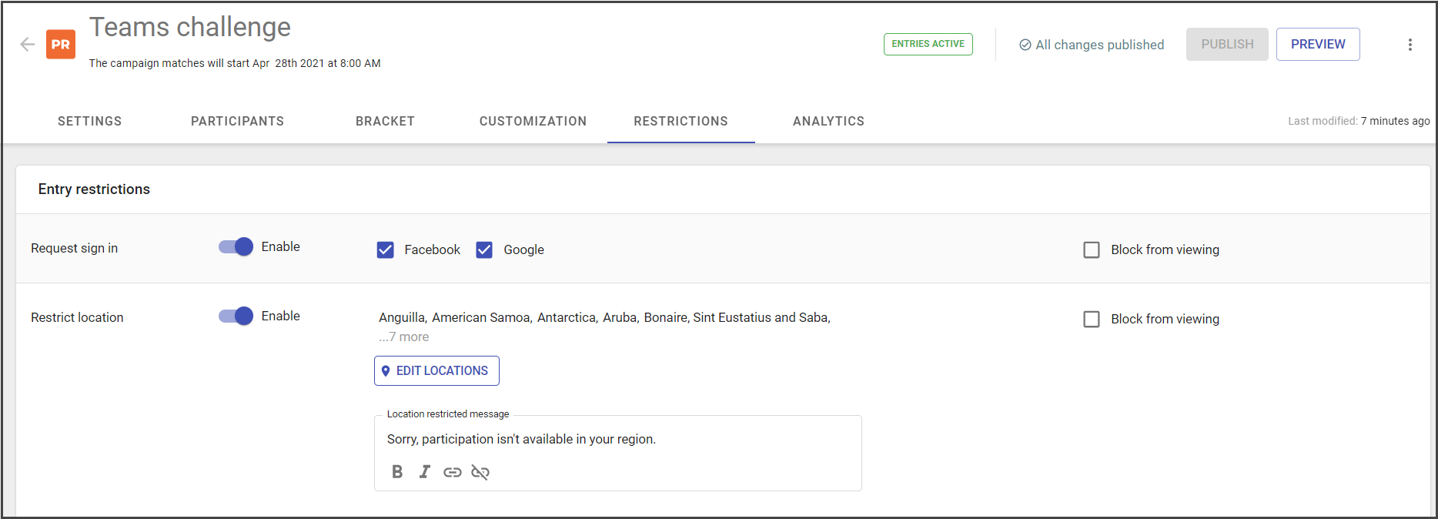This screenshot has width=1438, height=519.
Task: View the Analytics tab
Action: [x=828, y=121]
